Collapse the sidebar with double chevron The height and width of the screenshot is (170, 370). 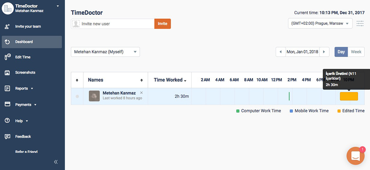[x=56, y=162]
